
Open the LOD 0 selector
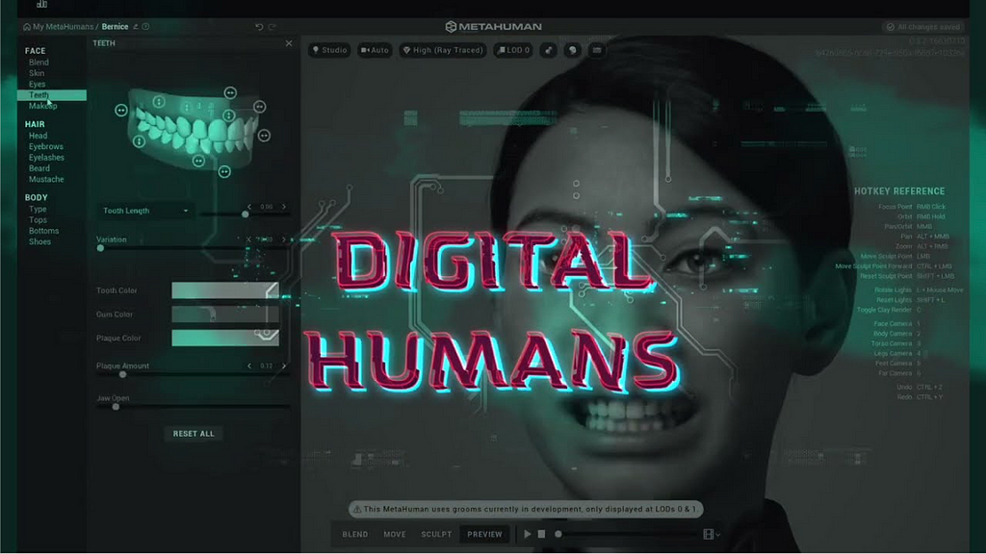[513, 50]
